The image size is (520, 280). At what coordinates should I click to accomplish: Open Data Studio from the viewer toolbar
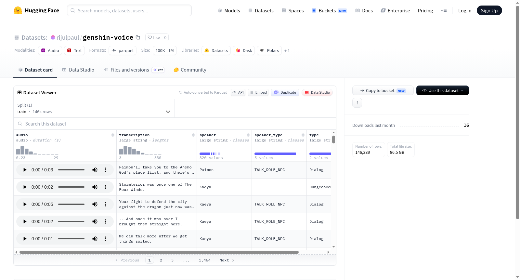pos(317,92)
